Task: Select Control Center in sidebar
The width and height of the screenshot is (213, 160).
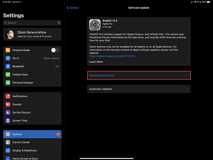Action: click(x=32, y=142)
